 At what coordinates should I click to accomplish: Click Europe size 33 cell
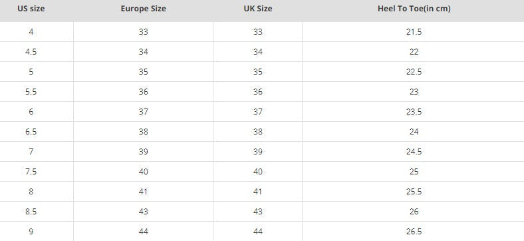pos(144,32)
